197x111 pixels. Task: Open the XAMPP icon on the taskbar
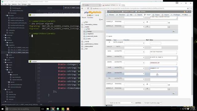(68, 109)
